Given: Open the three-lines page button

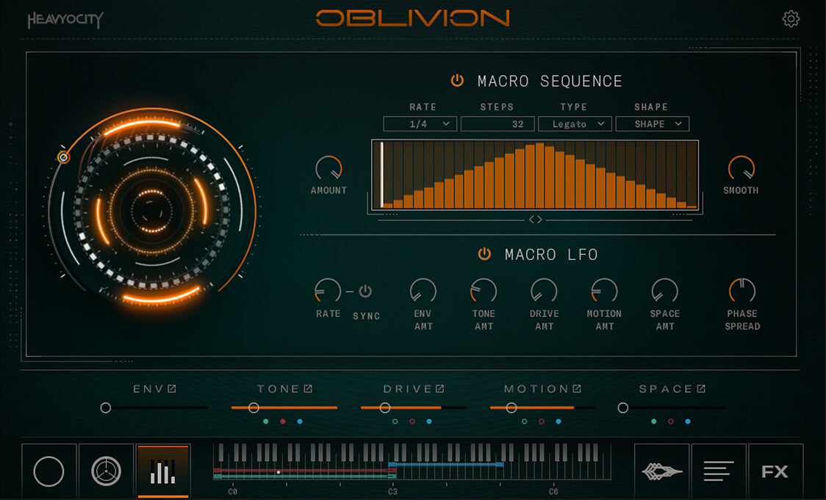Looking at the screenshot, I should click(x=719, y=471).
